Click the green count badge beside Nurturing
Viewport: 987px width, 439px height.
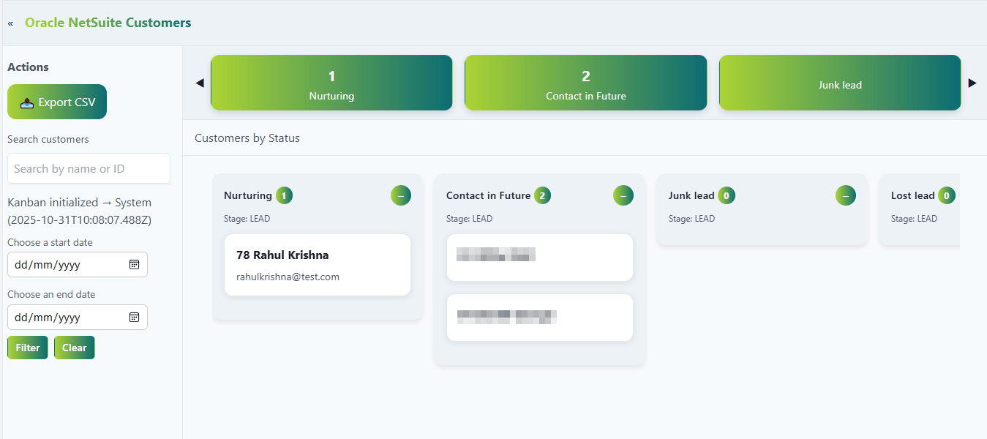(284, 195)
